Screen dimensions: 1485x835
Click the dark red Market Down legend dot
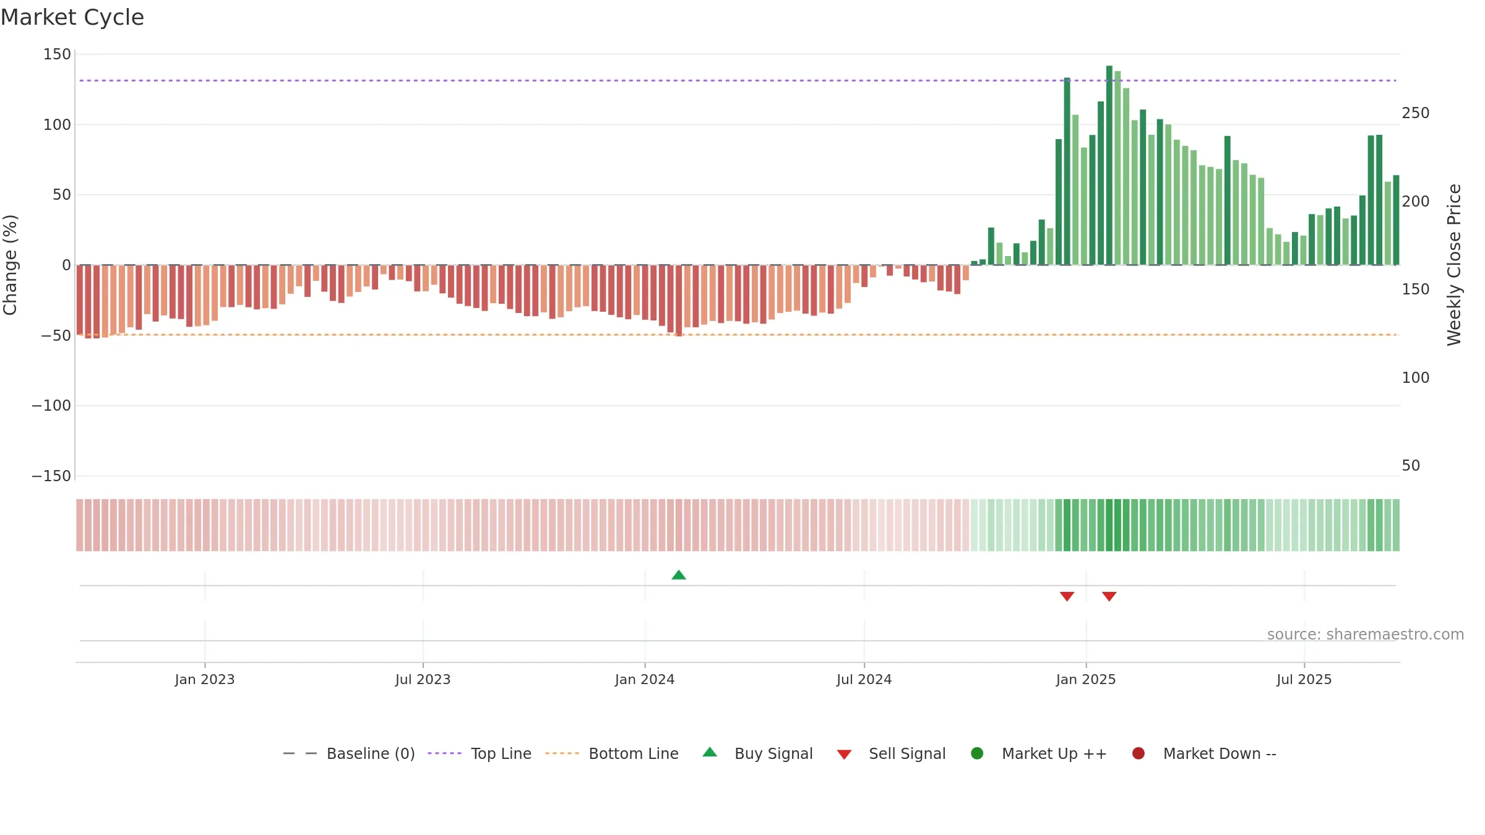pos(1138,753)
